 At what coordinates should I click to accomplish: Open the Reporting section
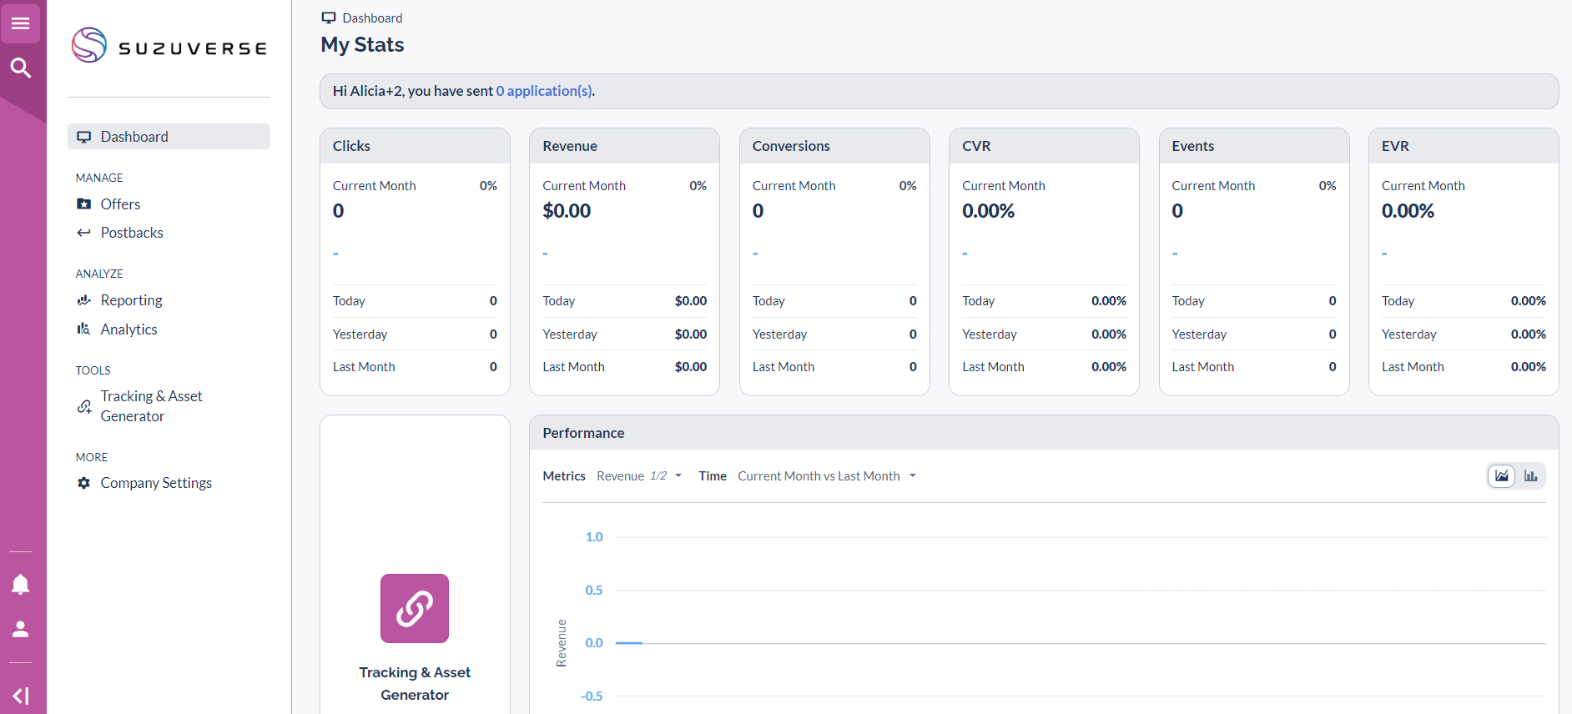pyautogui.click(x=131, y=300)
